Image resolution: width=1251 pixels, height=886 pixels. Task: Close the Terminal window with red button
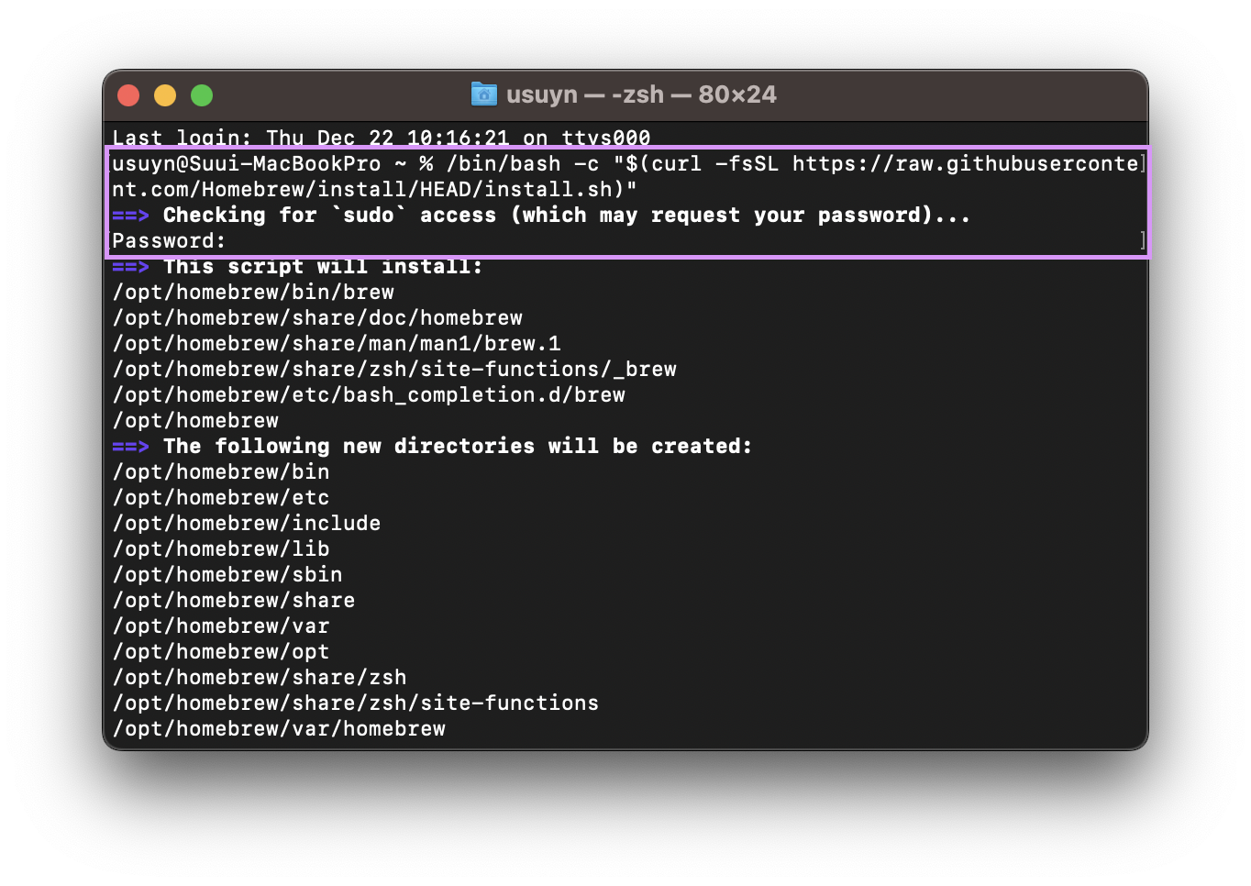(x=128, y=95)
